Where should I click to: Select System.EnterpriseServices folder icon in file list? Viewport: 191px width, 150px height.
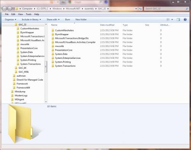53,58
